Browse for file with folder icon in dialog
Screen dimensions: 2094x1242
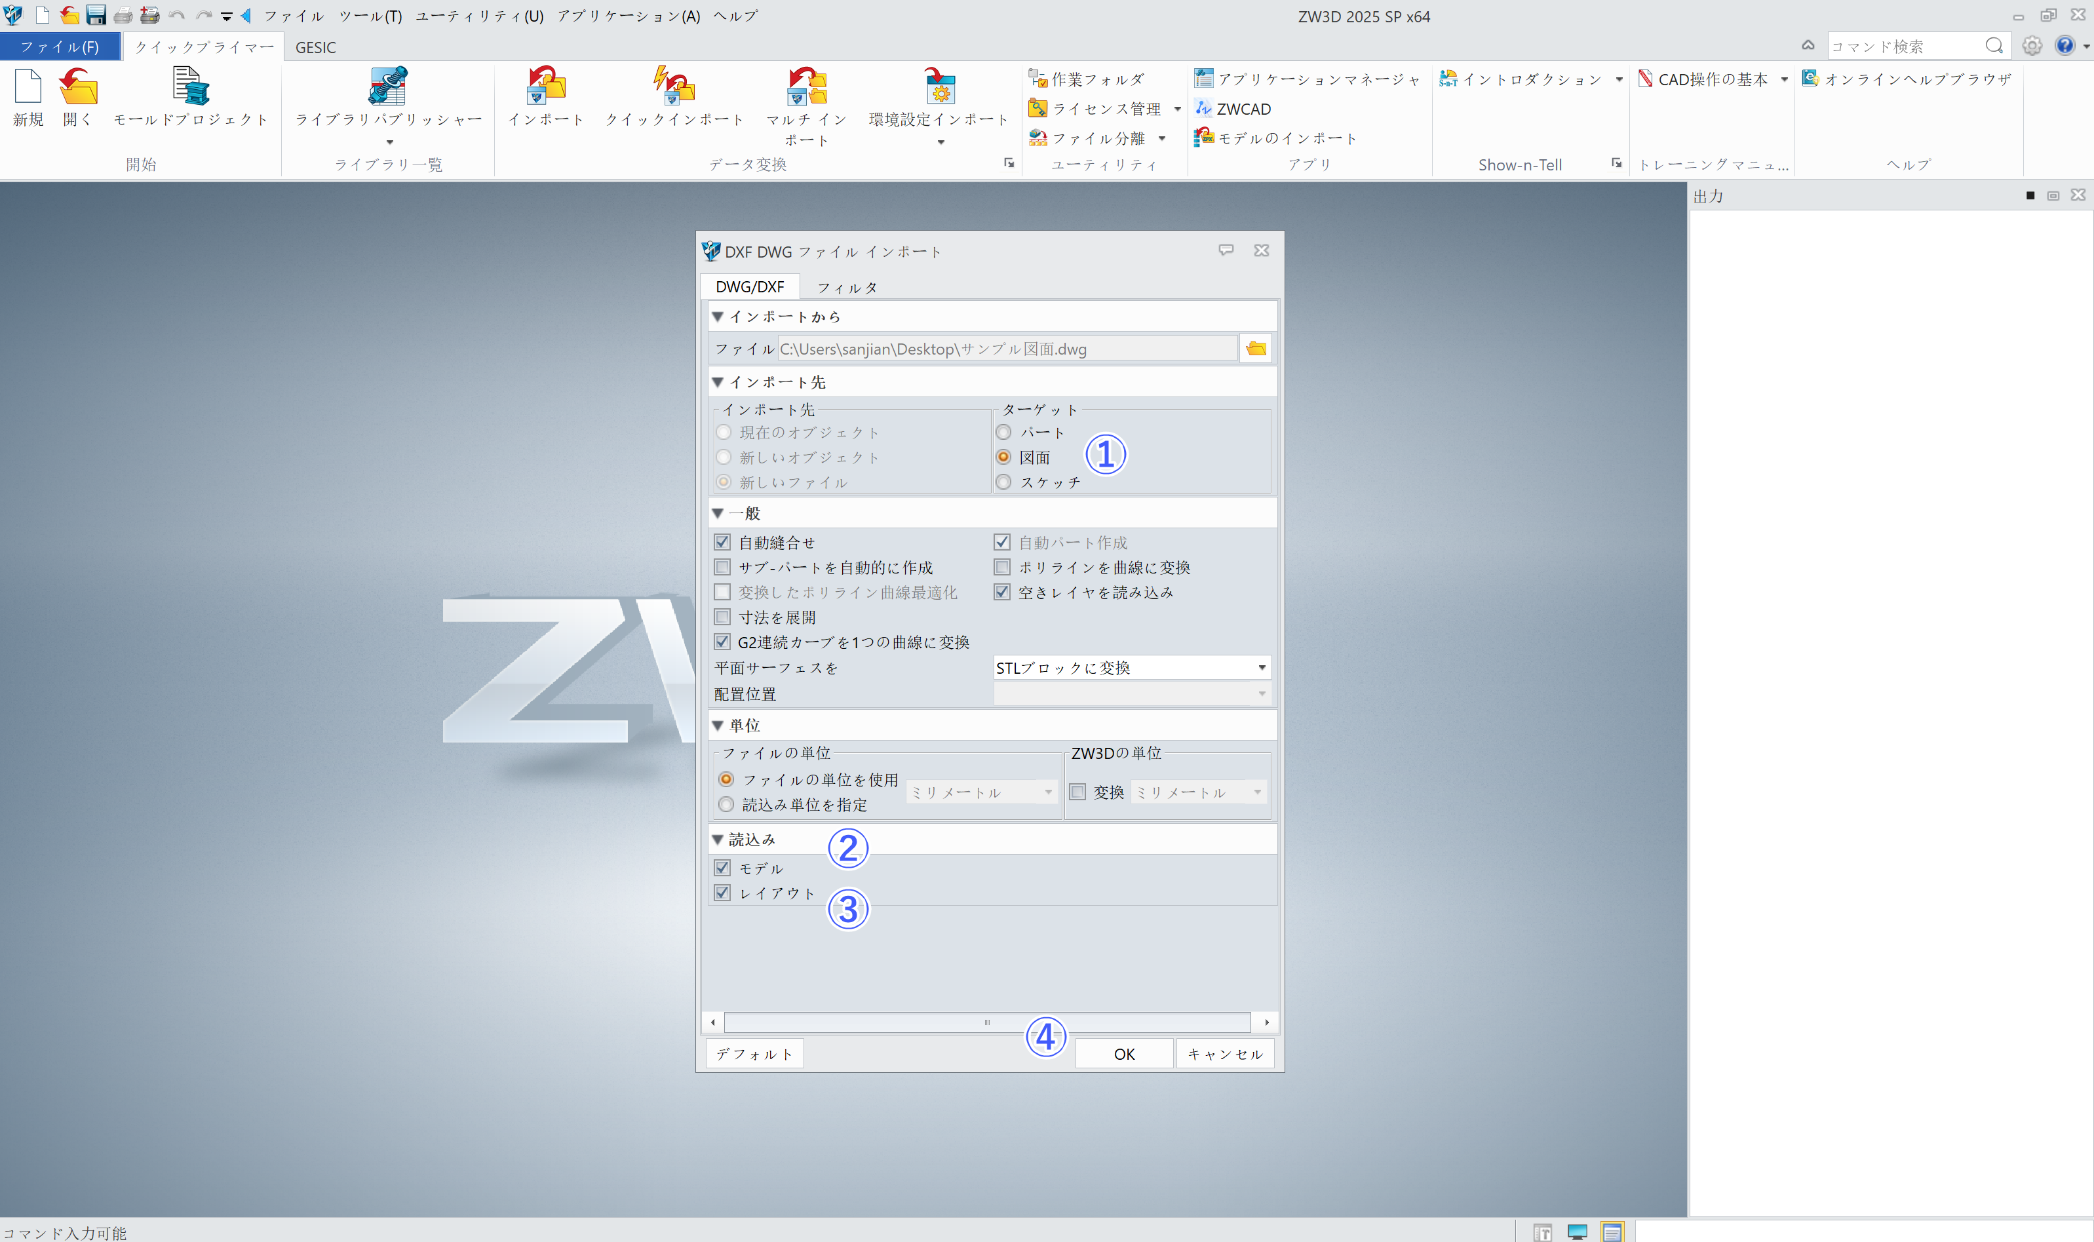coord(1255,348)
